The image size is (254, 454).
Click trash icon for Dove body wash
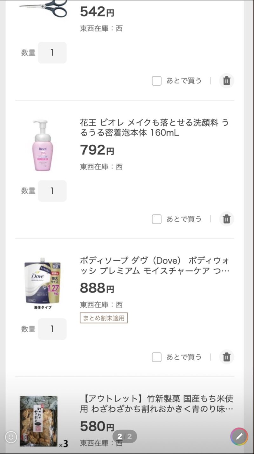tap(226, 357)
